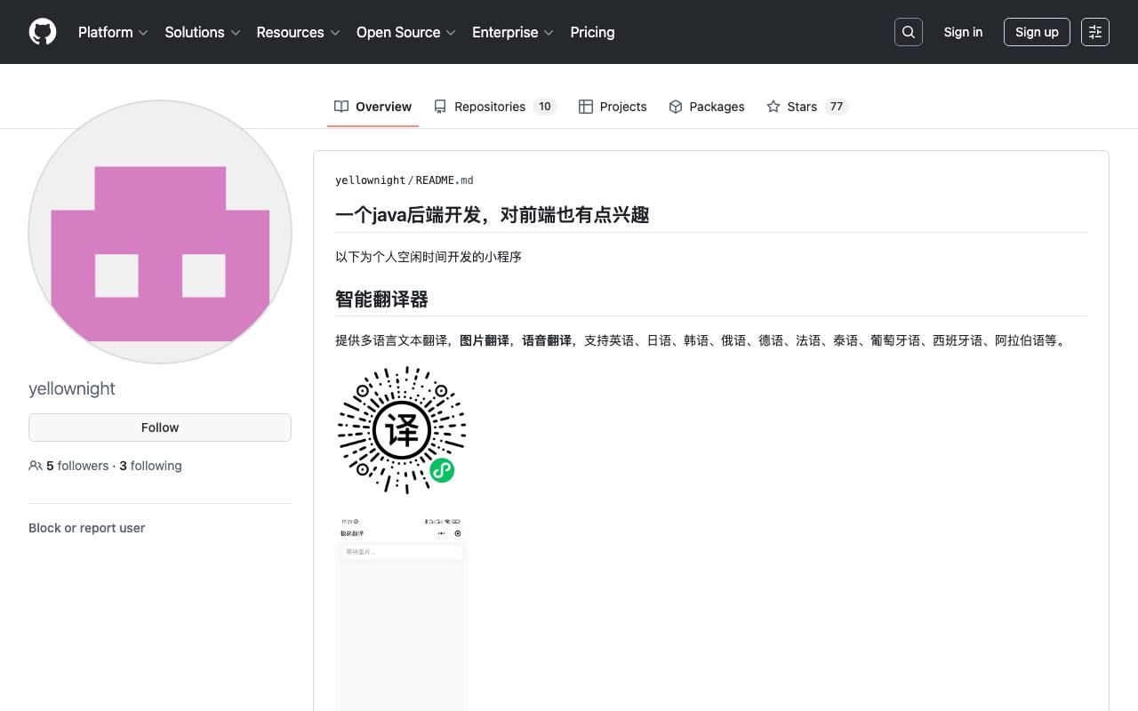View the 5 followers list
The image size is (1138, 711).
77,466
